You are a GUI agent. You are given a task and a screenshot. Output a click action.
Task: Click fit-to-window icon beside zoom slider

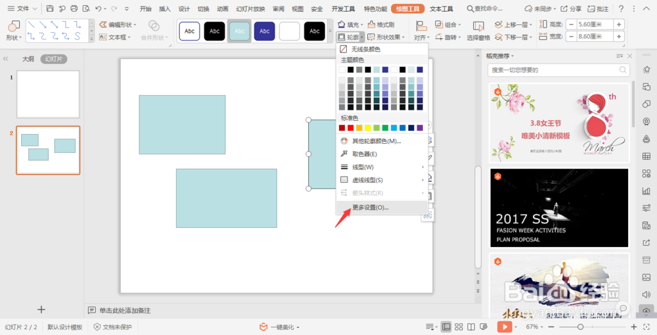[x=648, y=327]
